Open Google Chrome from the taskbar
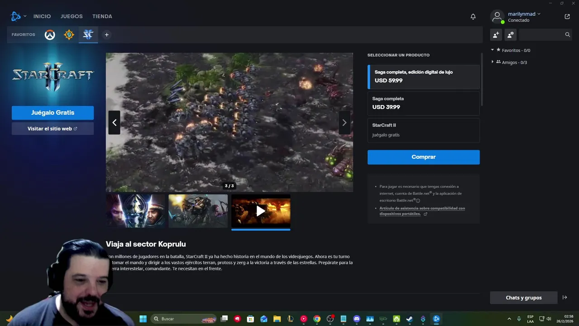 317,319
